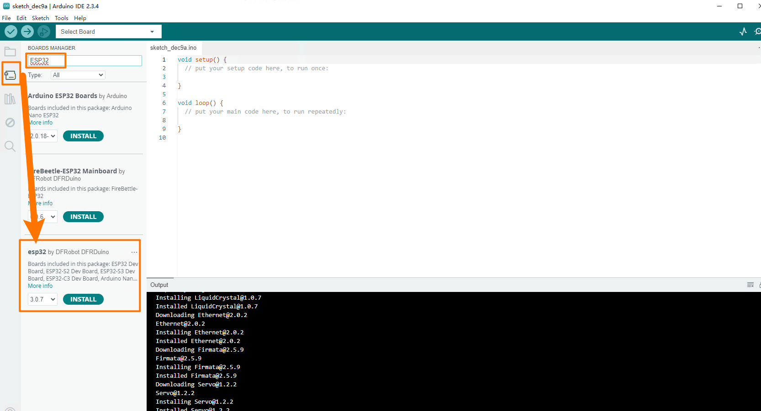761x411 pixels.
Task: Click the Output panel title
Action: [x=159, y=285]
